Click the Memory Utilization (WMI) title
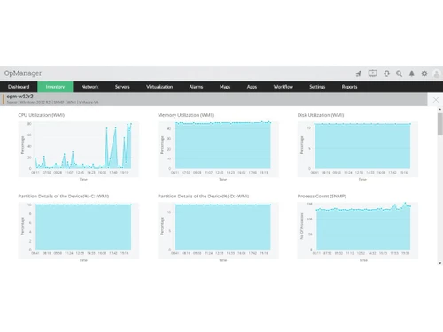This screenshot has width=443, height=332. click(x=185, y=115)
